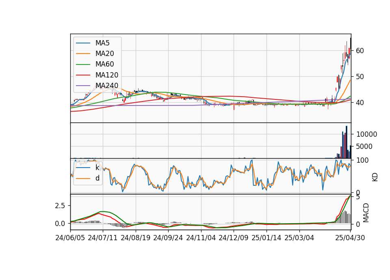Click the price axis value 60

(x=360, y=51)
